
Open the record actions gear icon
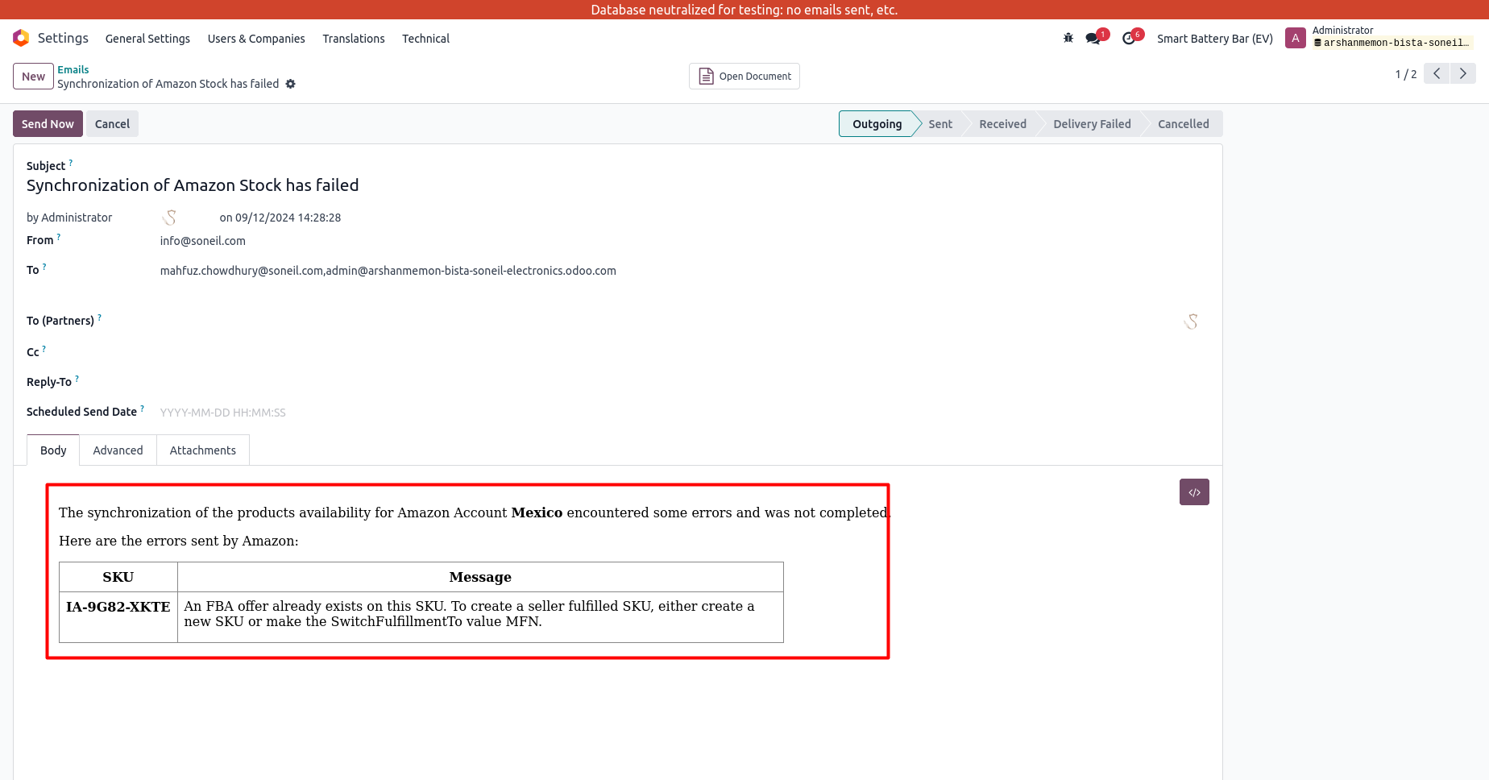[291, 84]
